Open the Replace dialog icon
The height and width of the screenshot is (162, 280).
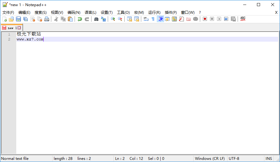pos(103,19)
